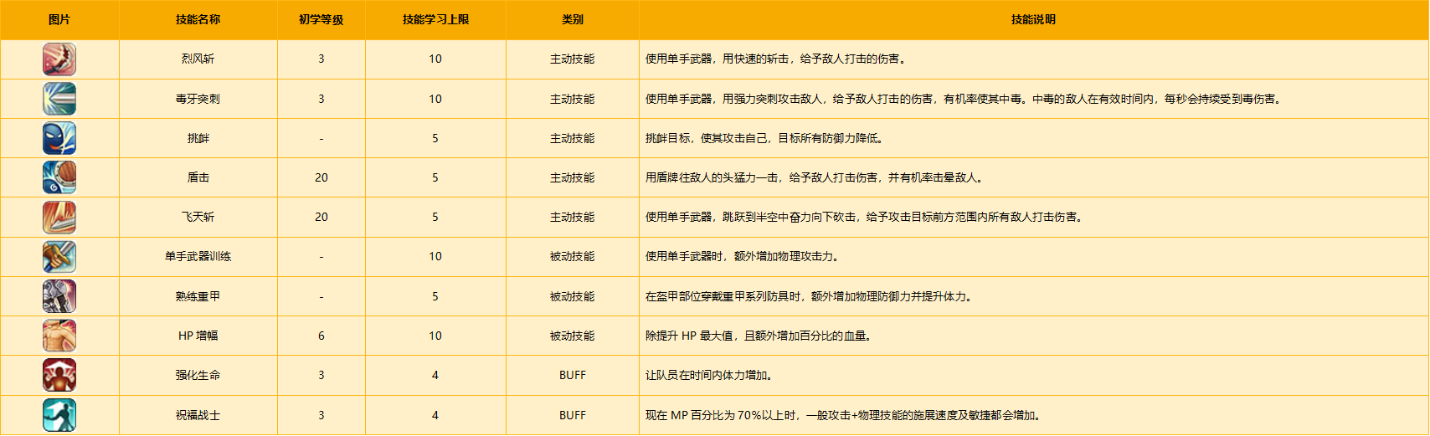This screenshot has width=1430, height=436.
Task: Click the 类别 column header
Action: [x=572, y=19]
